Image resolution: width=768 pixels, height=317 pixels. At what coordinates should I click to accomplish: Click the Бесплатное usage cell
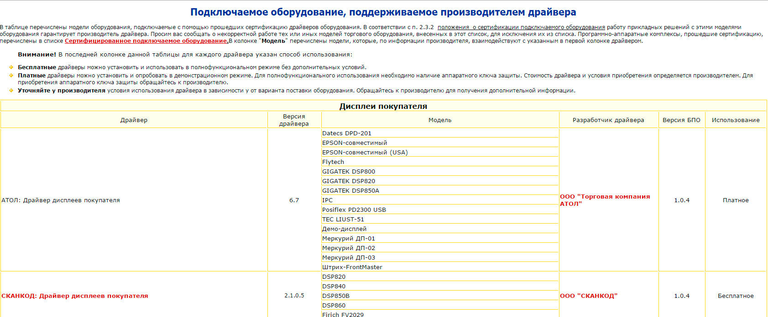(x=736, y=296)
